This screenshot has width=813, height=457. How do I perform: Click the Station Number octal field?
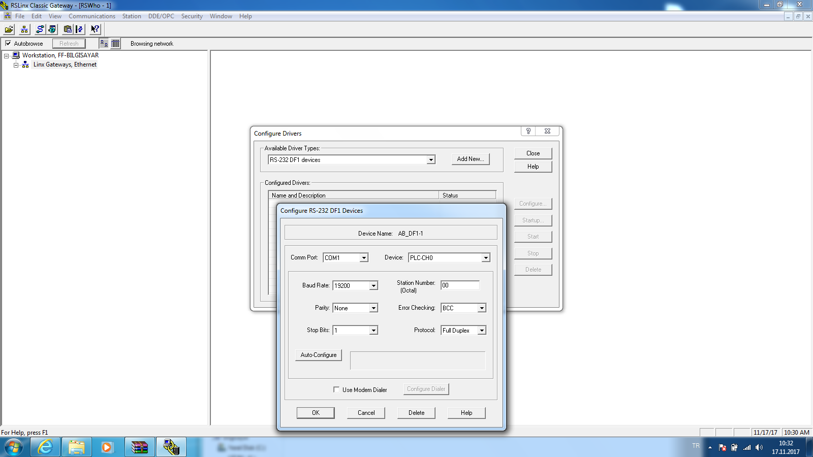(x=460, y=285)
